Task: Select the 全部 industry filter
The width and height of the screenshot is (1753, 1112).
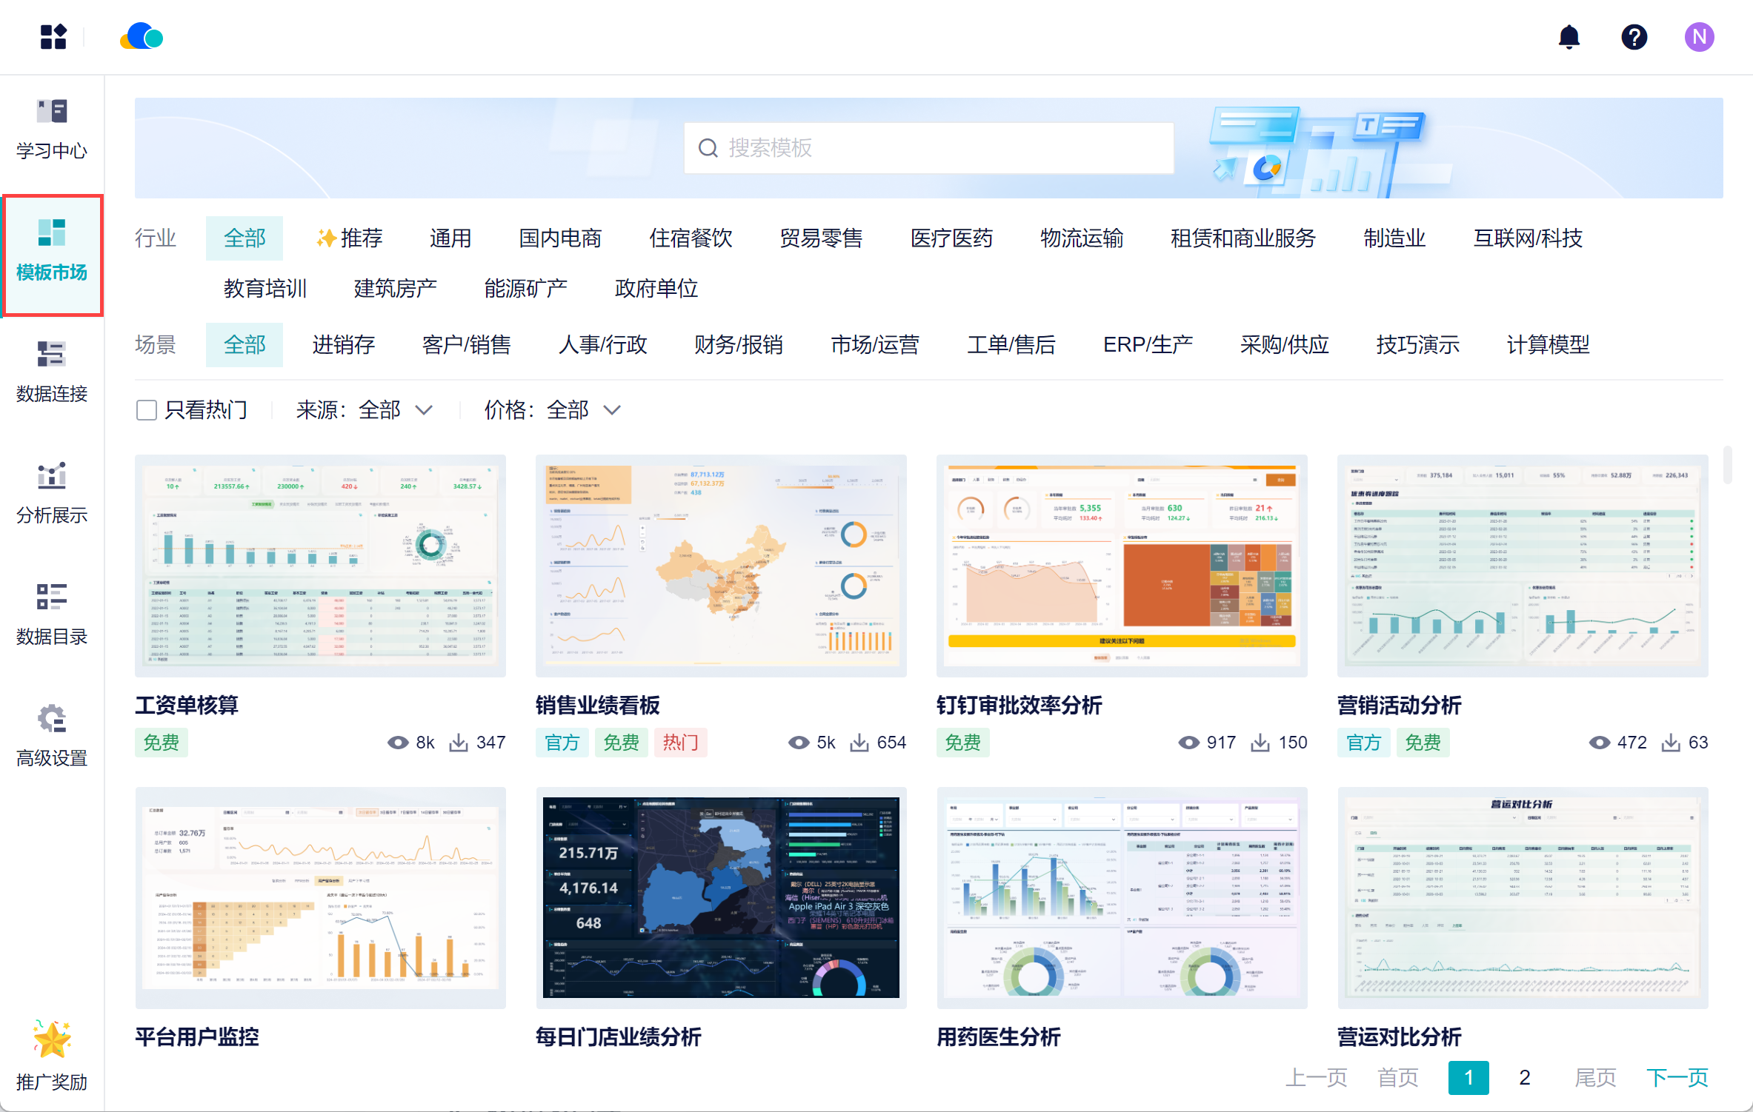Action: pyautogui.click(x=245, y=238)
